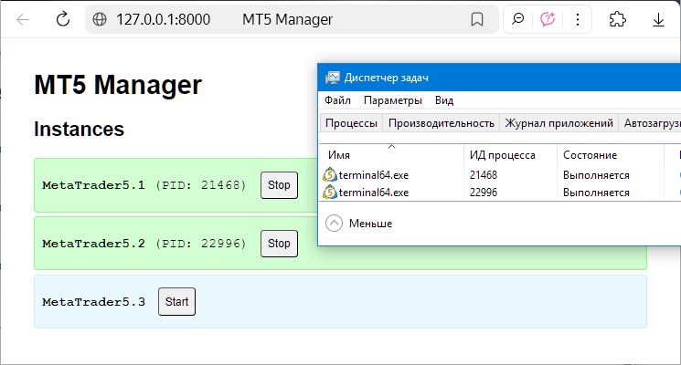Stop the MetaTrader5.1 instance
The width and height of the screenshot is (681, 365).
tap(279, 185)
